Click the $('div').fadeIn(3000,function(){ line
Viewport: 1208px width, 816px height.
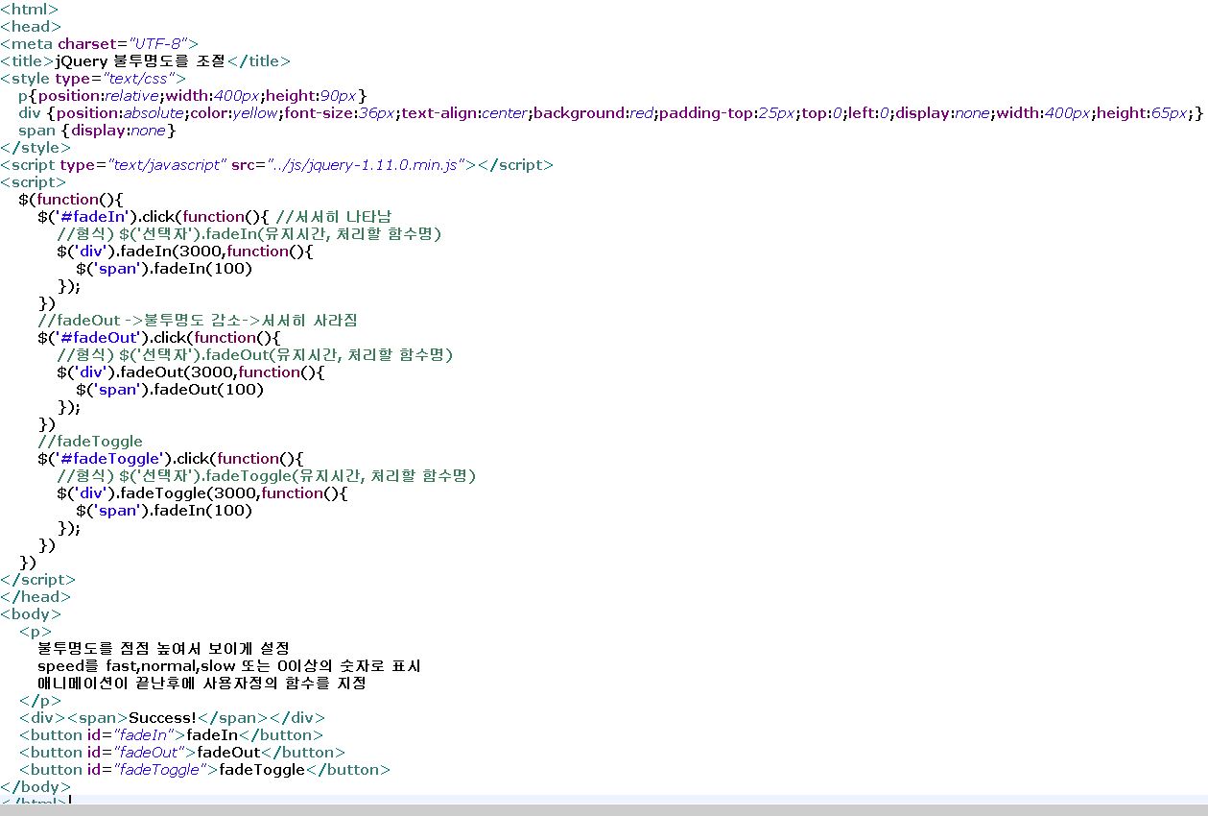tap(185, 251)
